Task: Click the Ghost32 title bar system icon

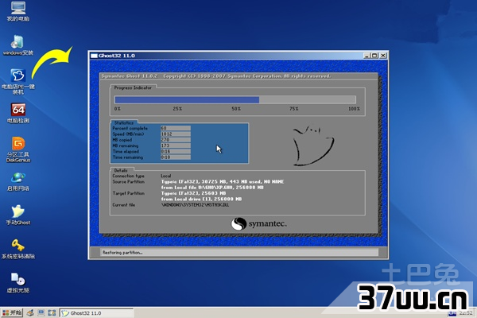Action: click(x=94, y=56)
